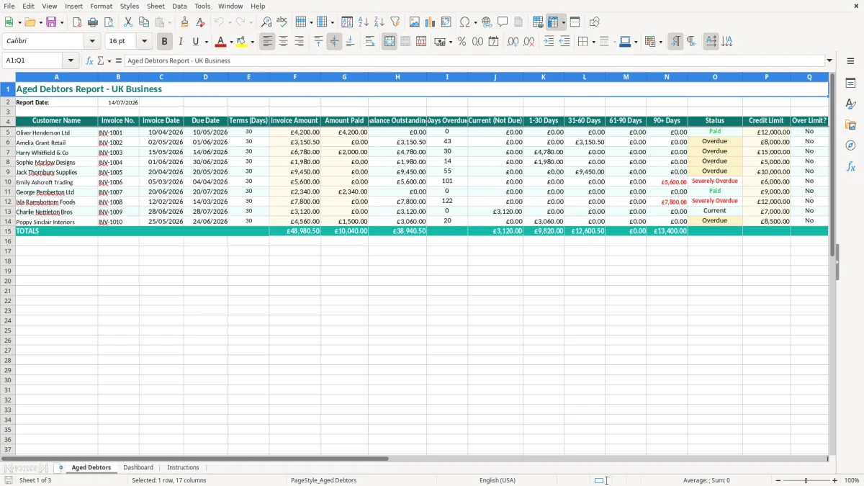Open the Font Size dropdown arrow

coord(144,42)
